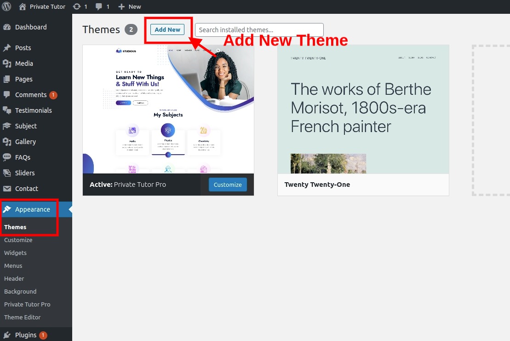Click the Comments pending count badge
This screenshot has height=341, width=510.
53,95
